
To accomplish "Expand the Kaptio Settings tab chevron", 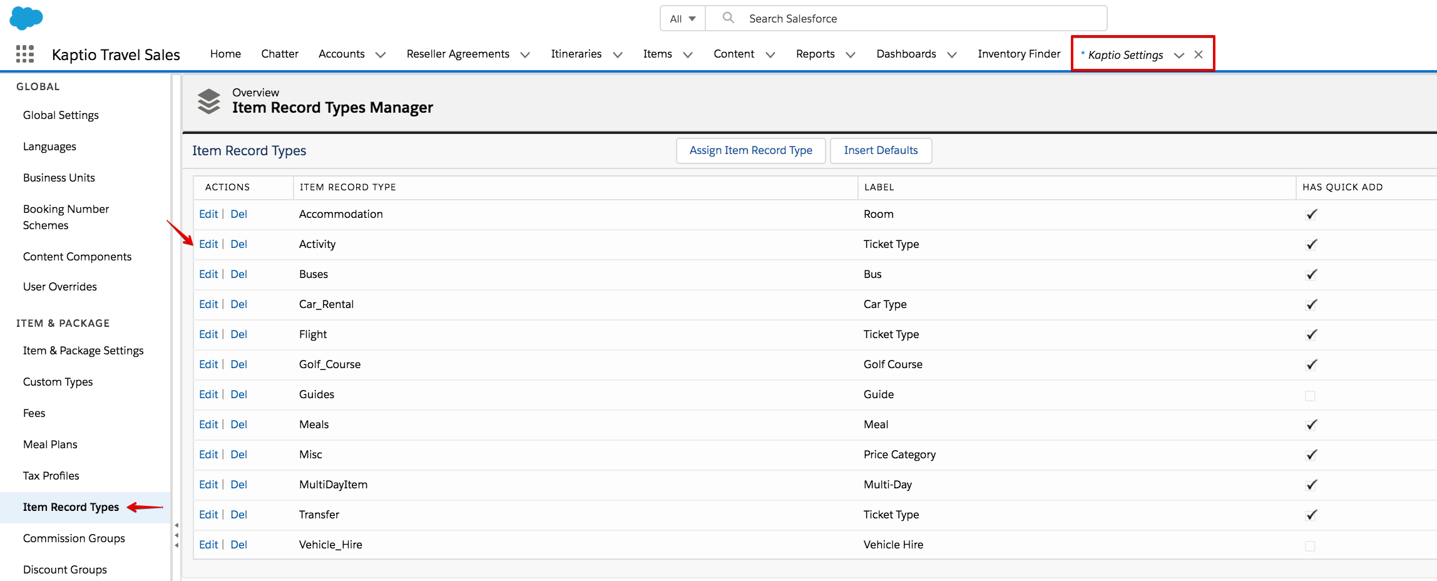I will click(1179, 55).
